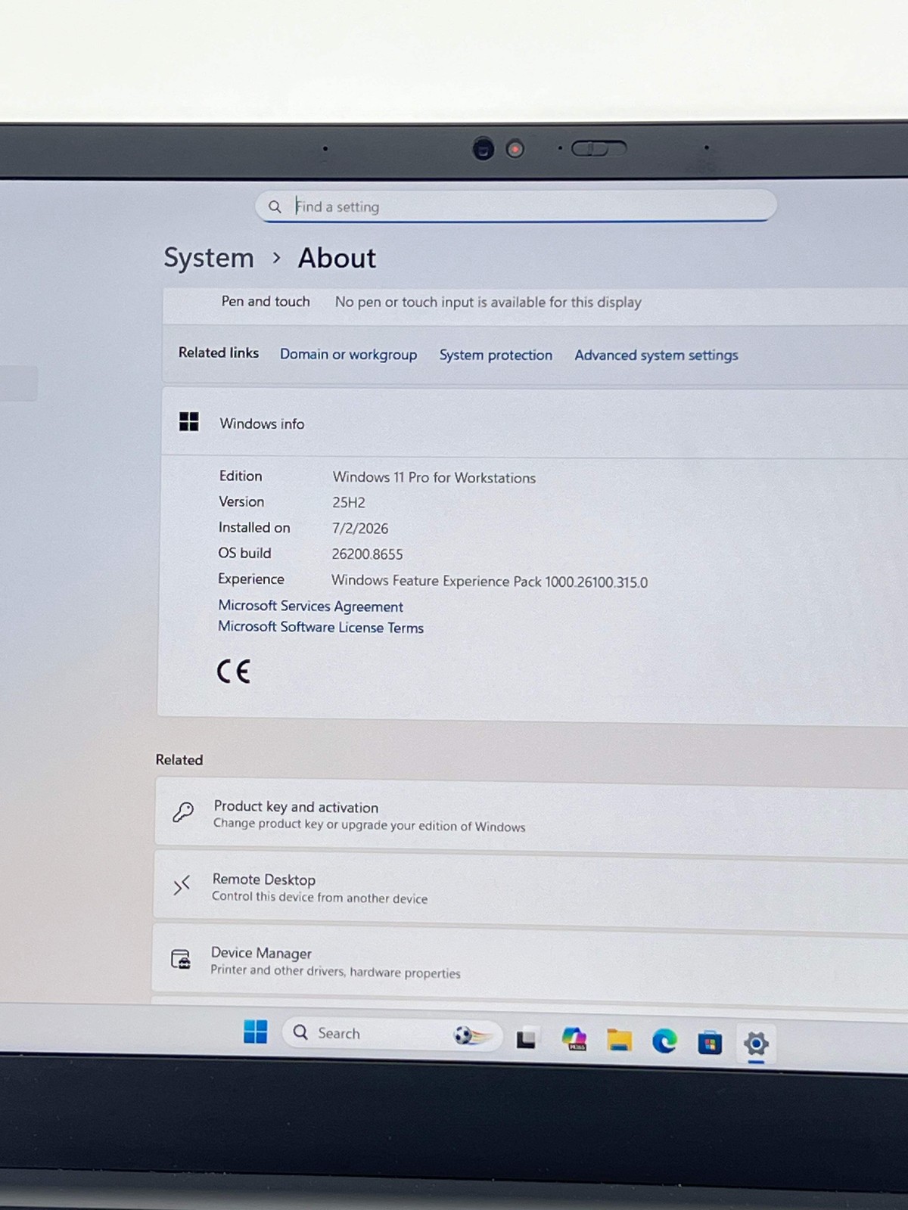Click the About page title
This screenshot has width=908, height=1210.
pyautogui.click(x=337, y=259)
